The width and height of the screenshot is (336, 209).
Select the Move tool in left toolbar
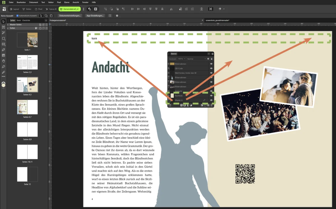click(3, 22)
